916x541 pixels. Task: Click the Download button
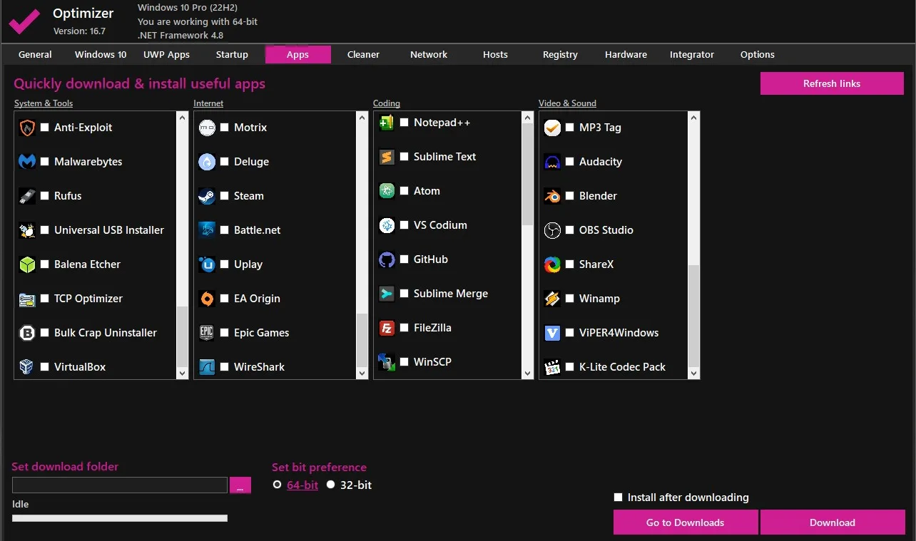tap(833, 522)
